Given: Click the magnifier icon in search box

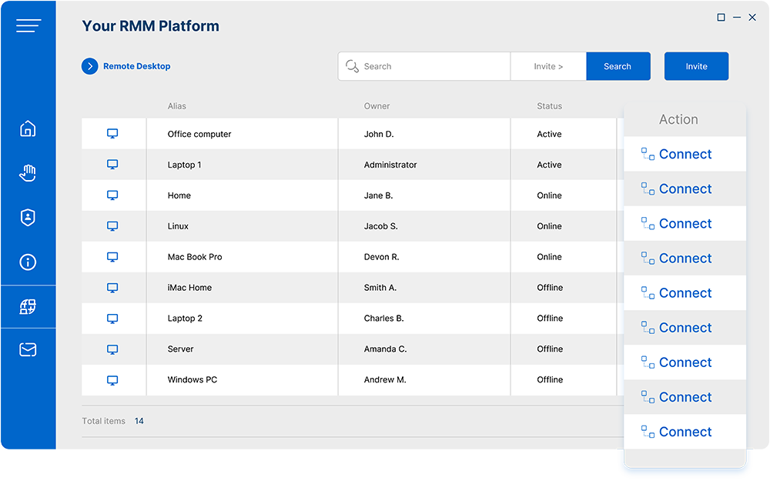Looking at the screenshot, I should tap(352, 66).
